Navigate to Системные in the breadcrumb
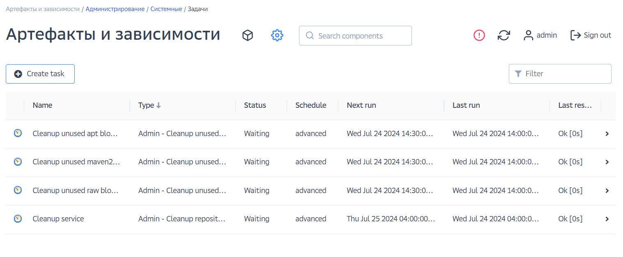This screenshot has width=623, height=257. click(166, 9)
